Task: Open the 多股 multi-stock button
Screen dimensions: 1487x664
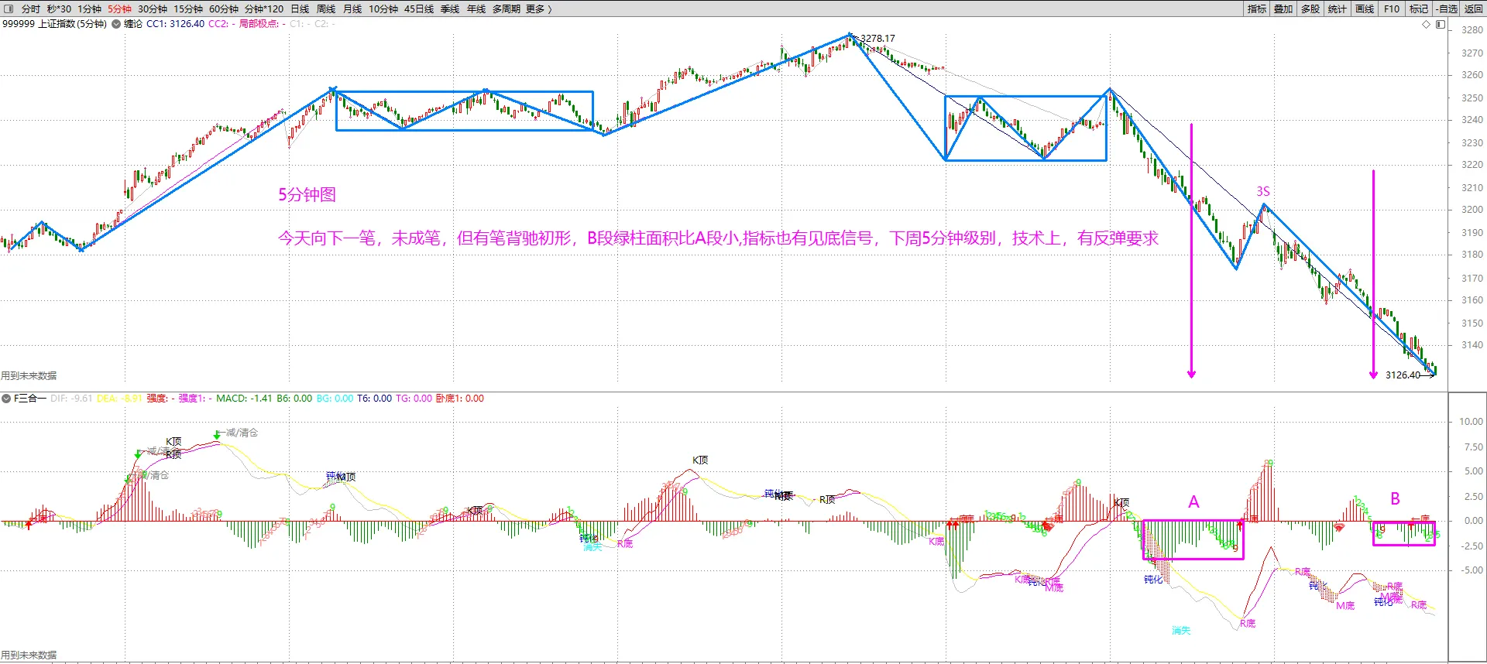Action: click(x=1310, y=9)
